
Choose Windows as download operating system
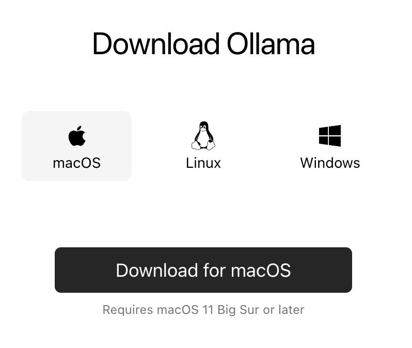330,146
